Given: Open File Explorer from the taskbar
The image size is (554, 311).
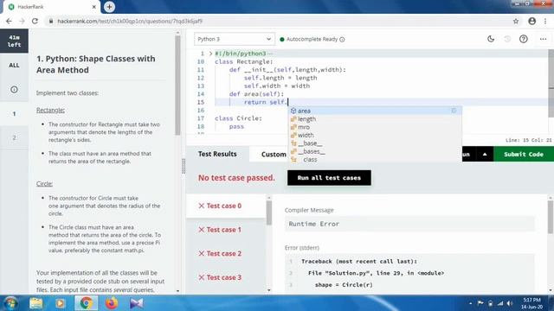Looking at the screenshot, I should click(x=36, y=303).
